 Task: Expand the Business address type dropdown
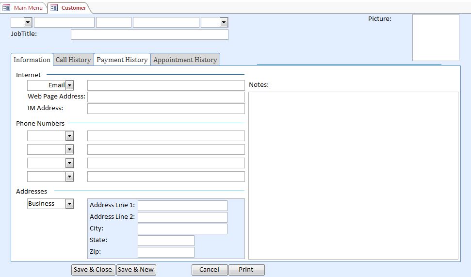[70, 204]
